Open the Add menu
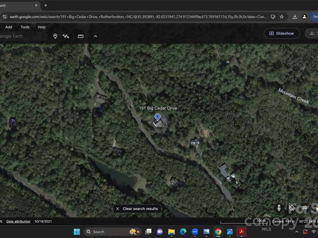Viewport: 318px width, 238px height. tap(9, 27)
